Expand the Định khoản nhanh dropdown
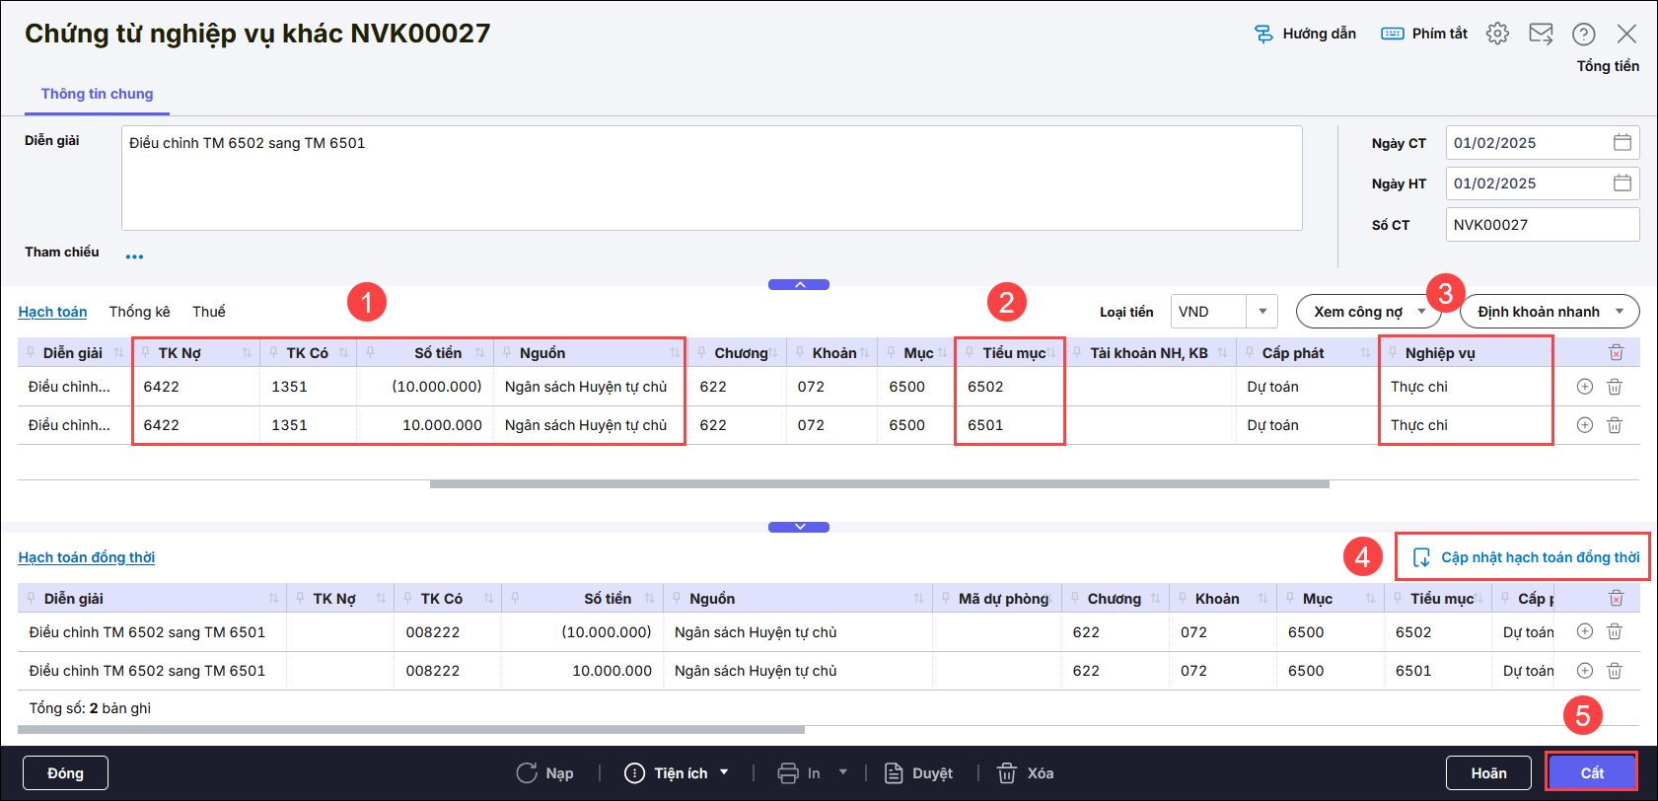1658x801 pixels. coord(1619,312)
